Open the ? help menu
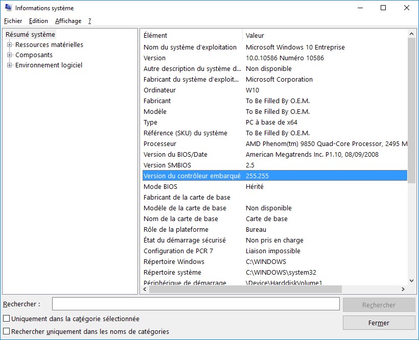Screen dimensions: 419x340 [x=89, y=21]
